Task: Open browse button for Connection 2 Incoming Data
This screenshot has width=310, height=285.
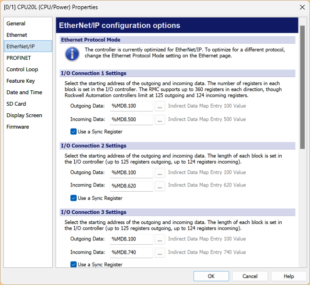Action: [x=160, y=186]
